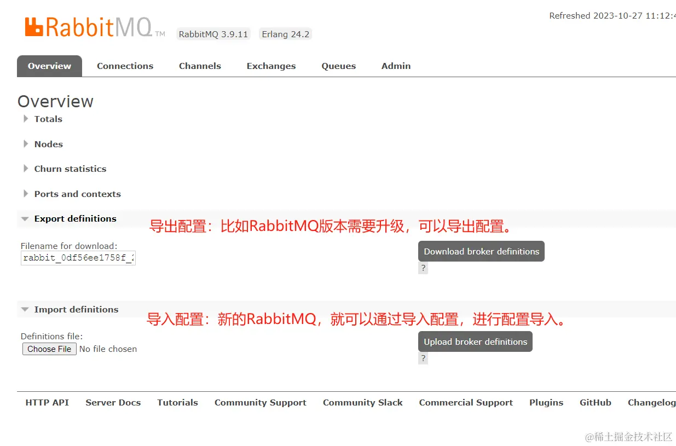Open the Admin tab

click(x=396, y=66)
